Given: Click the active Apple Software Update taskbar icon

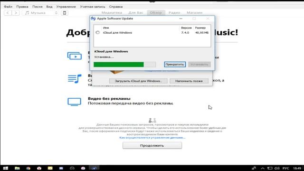Looking at the screenshot, I should point(94,168).
